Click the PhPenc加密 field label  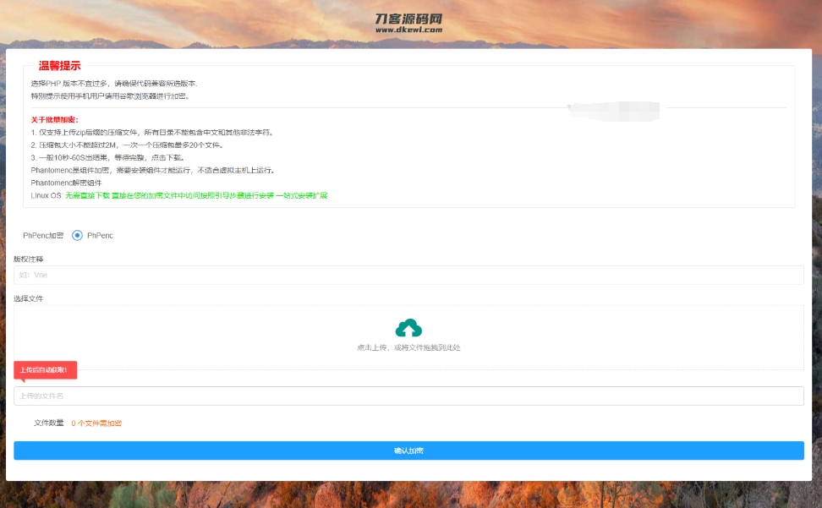point(43,236)
